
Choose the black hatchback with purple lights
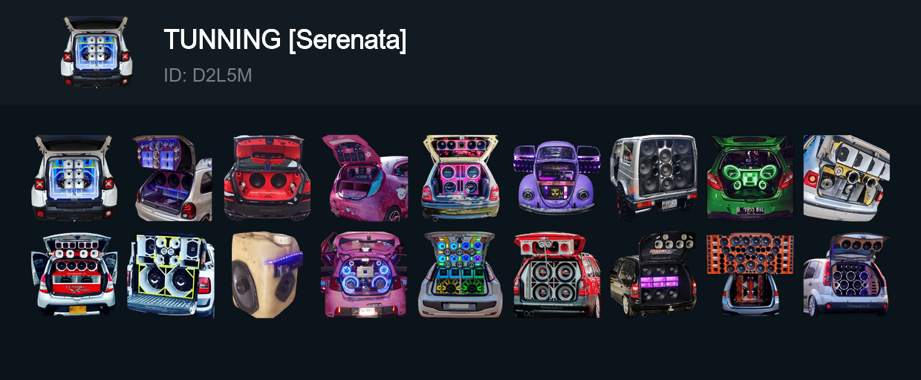654,275
